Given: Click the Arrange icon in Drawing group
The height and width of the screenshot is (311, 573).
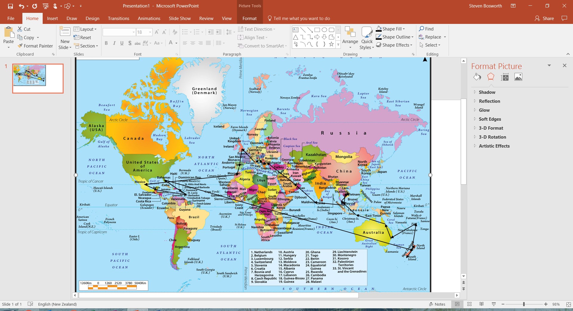Looking at the screenshot, I should [x=350, y=32].
